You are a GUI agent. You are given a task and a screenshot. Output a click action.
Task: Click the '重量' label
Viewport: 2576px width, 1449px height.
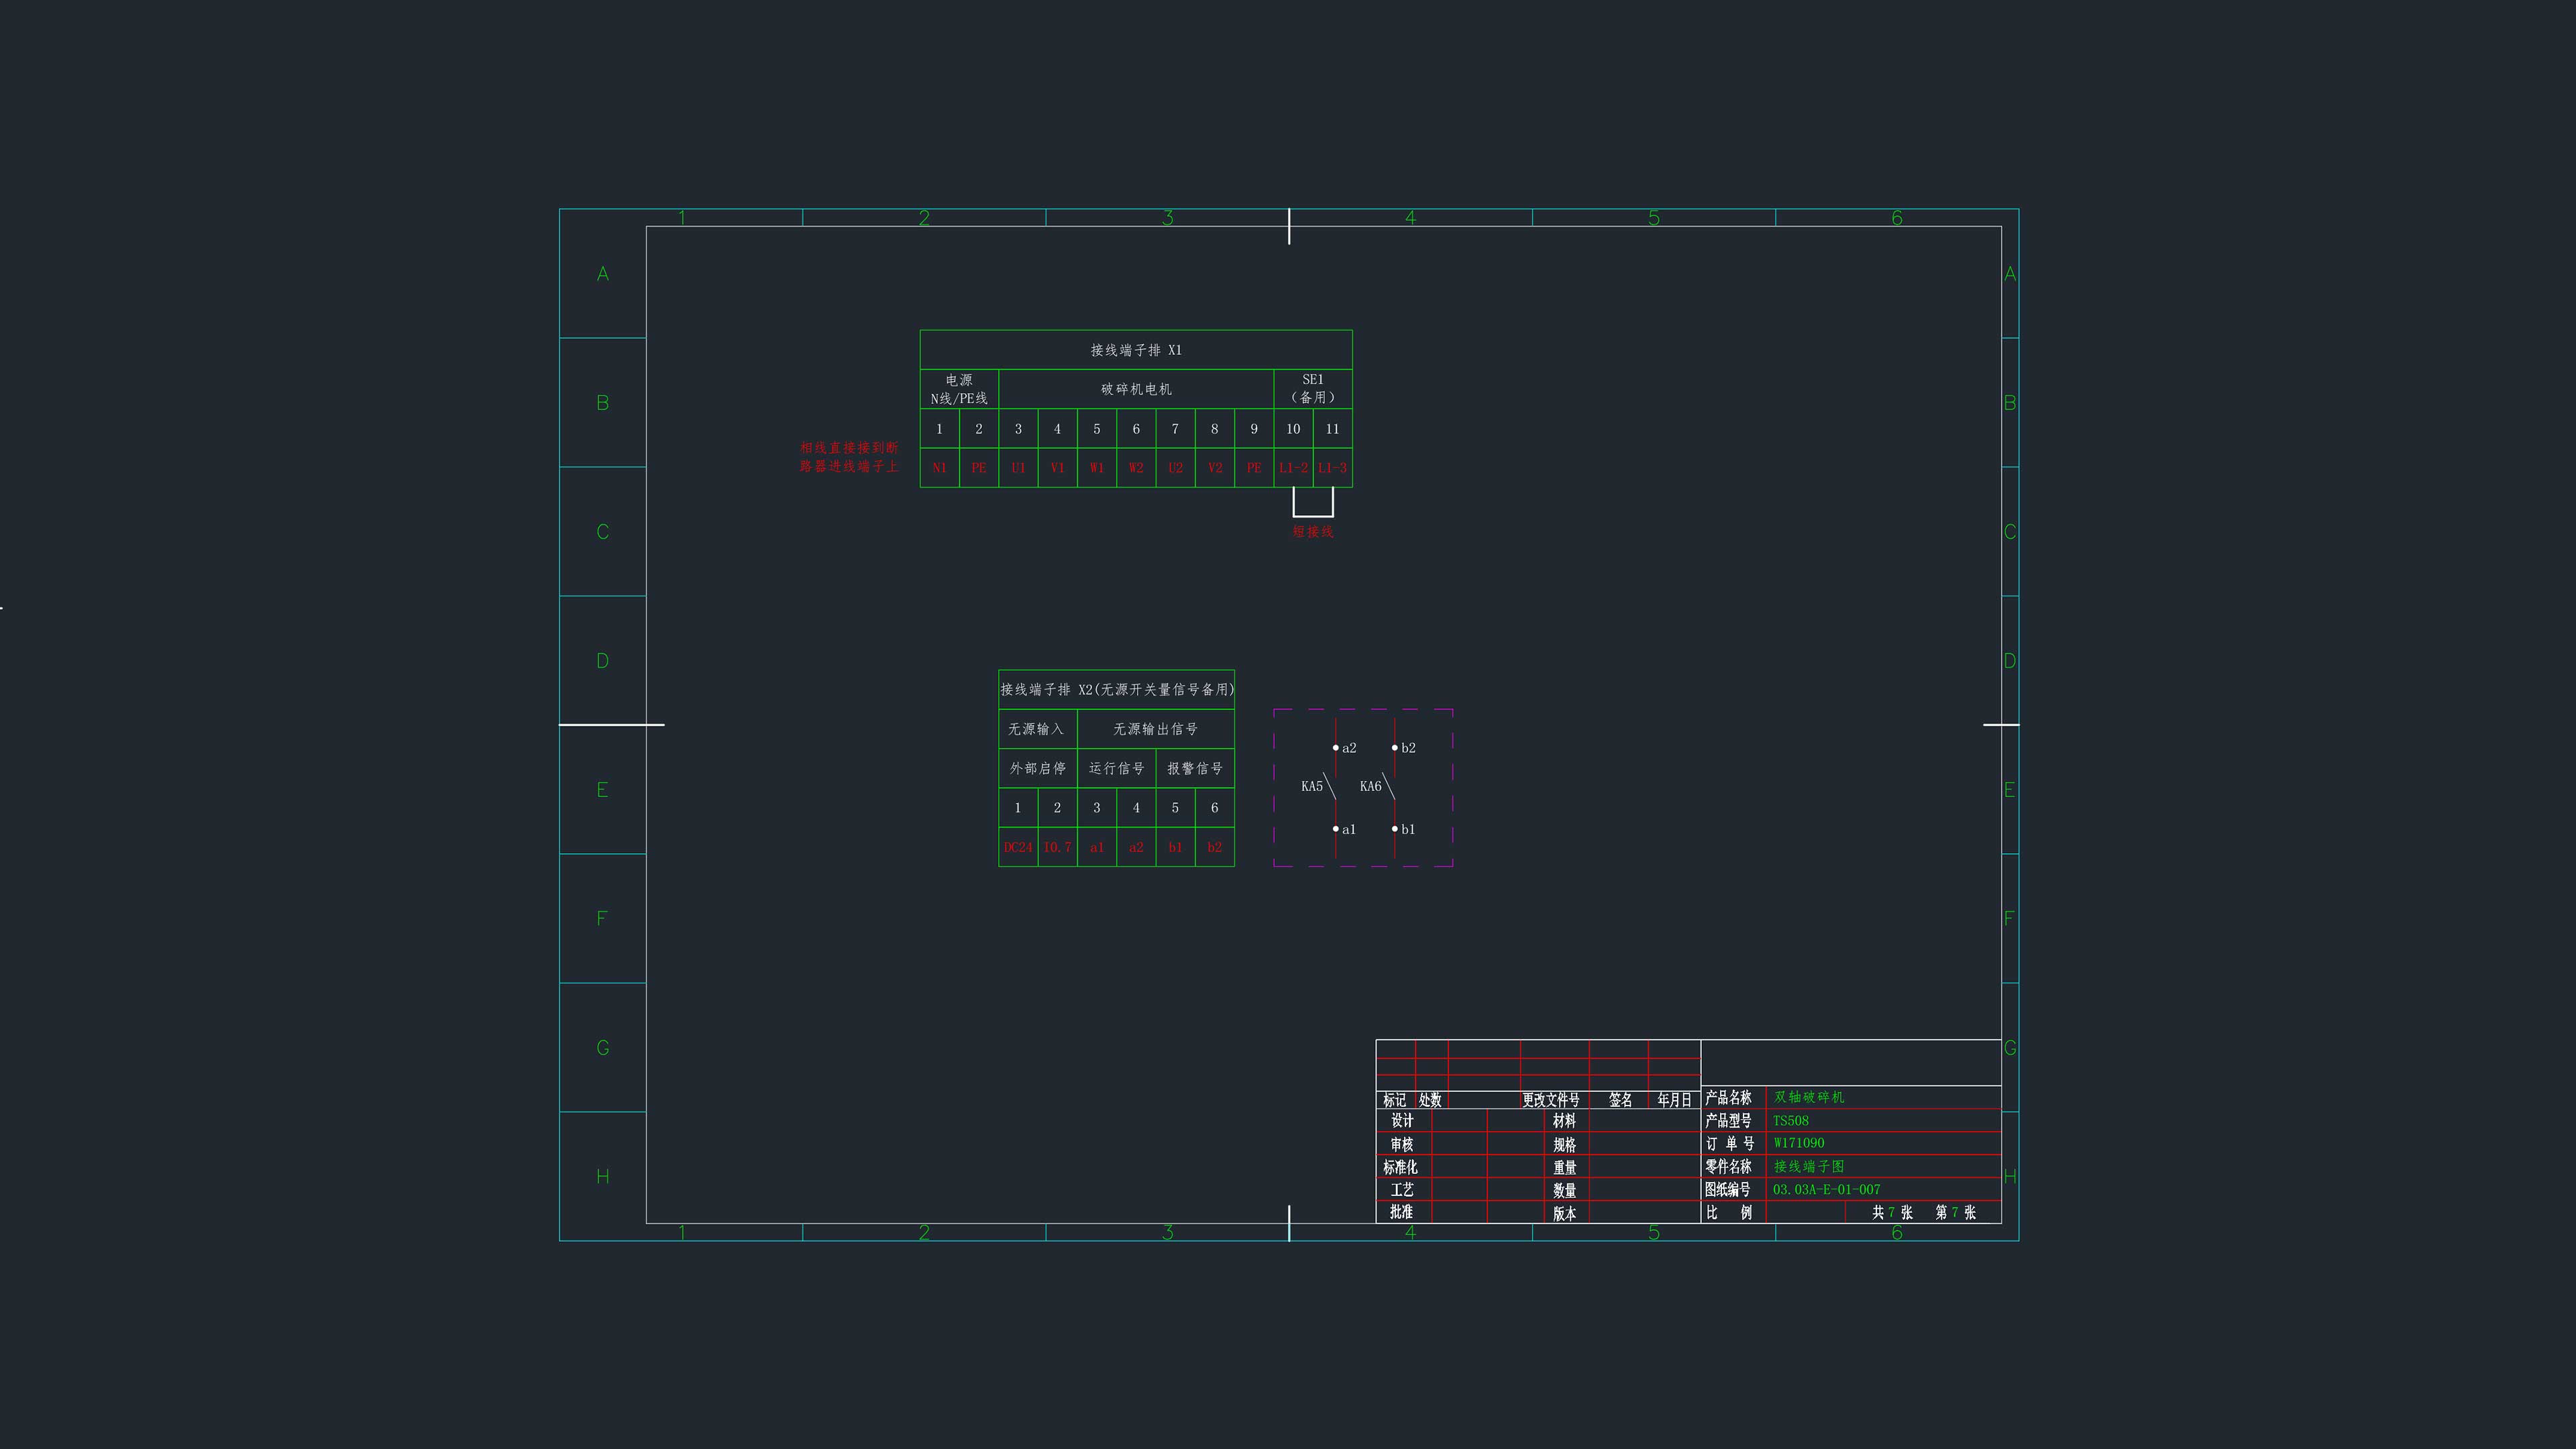(1565, 1168)
